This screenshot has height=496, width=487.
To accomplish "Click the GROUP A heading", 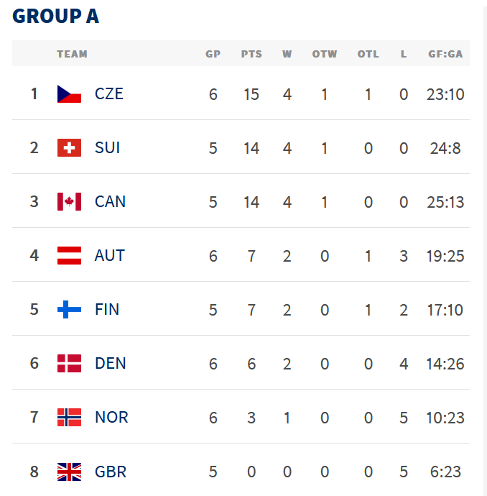I will (x=56, y=17).
